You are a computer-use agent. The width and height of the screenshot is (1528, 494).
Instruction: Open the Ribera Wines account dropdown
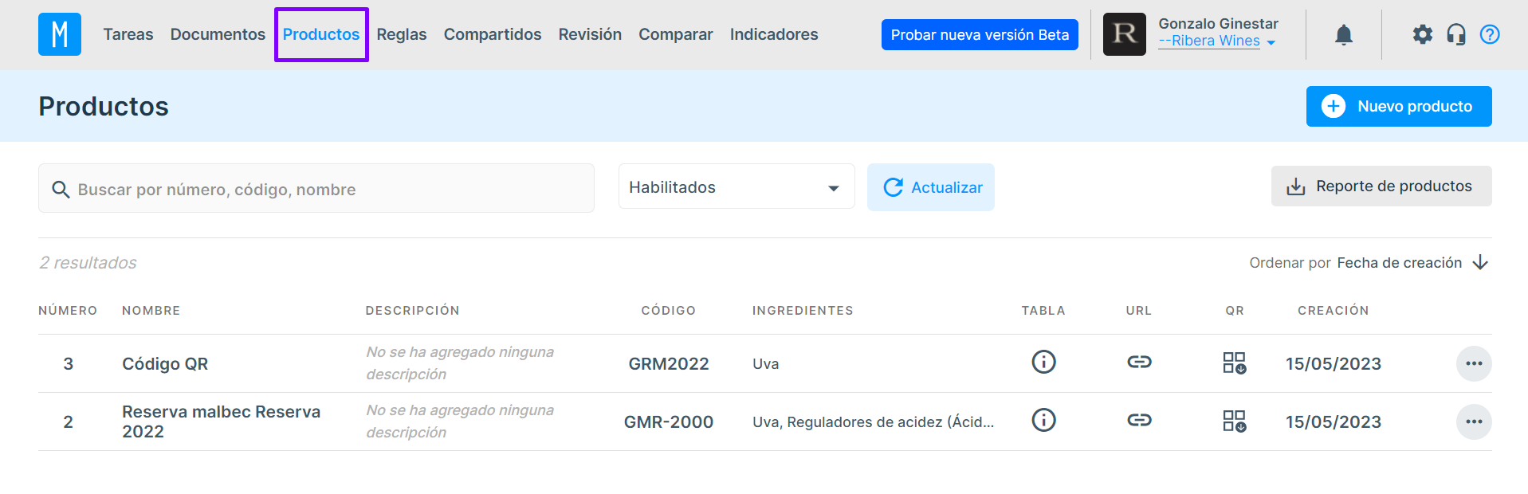point(1216,41)
